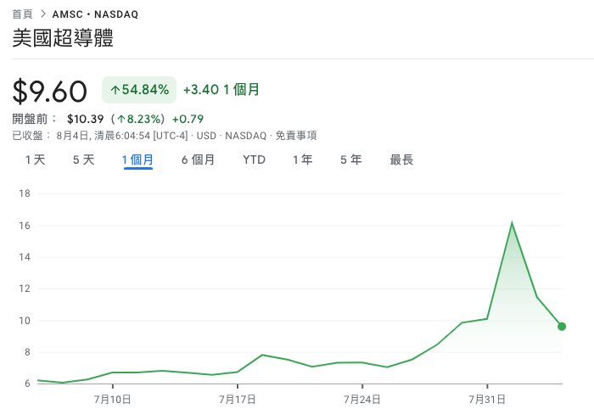Click the green endpoint dot on chart
The image size is (594, 420).
pyautogui.click(x=562, y=327)
